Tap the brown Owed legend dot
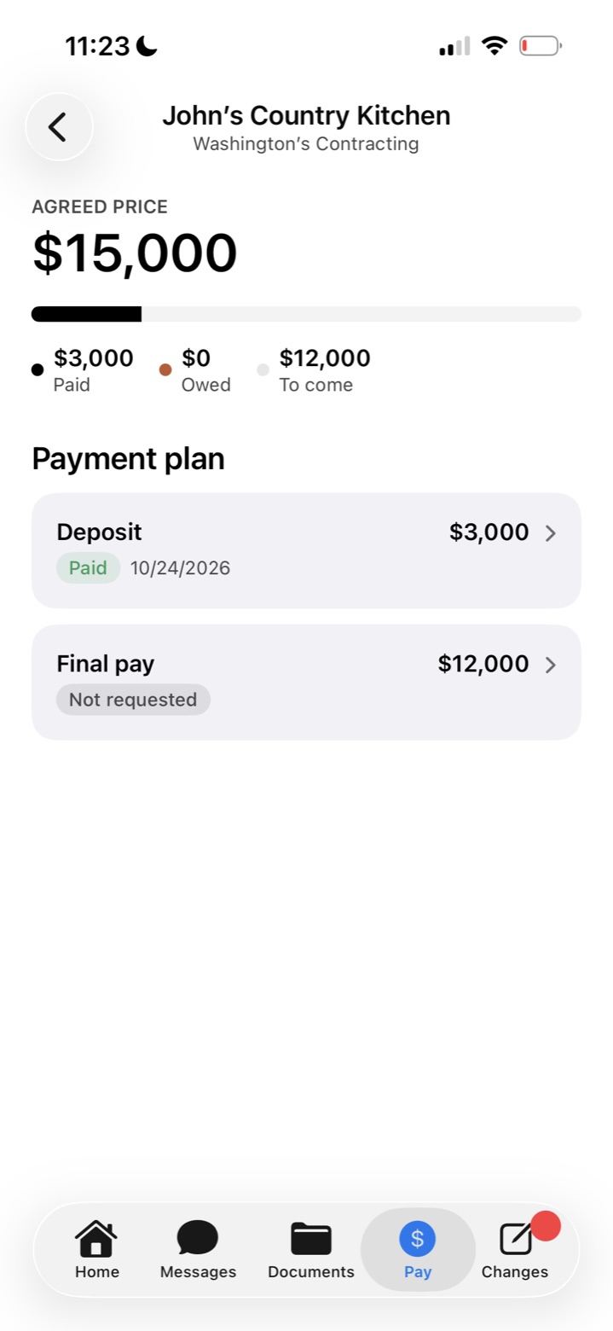The width and height of the screenshot is (613, 1331). click(165, 369)
